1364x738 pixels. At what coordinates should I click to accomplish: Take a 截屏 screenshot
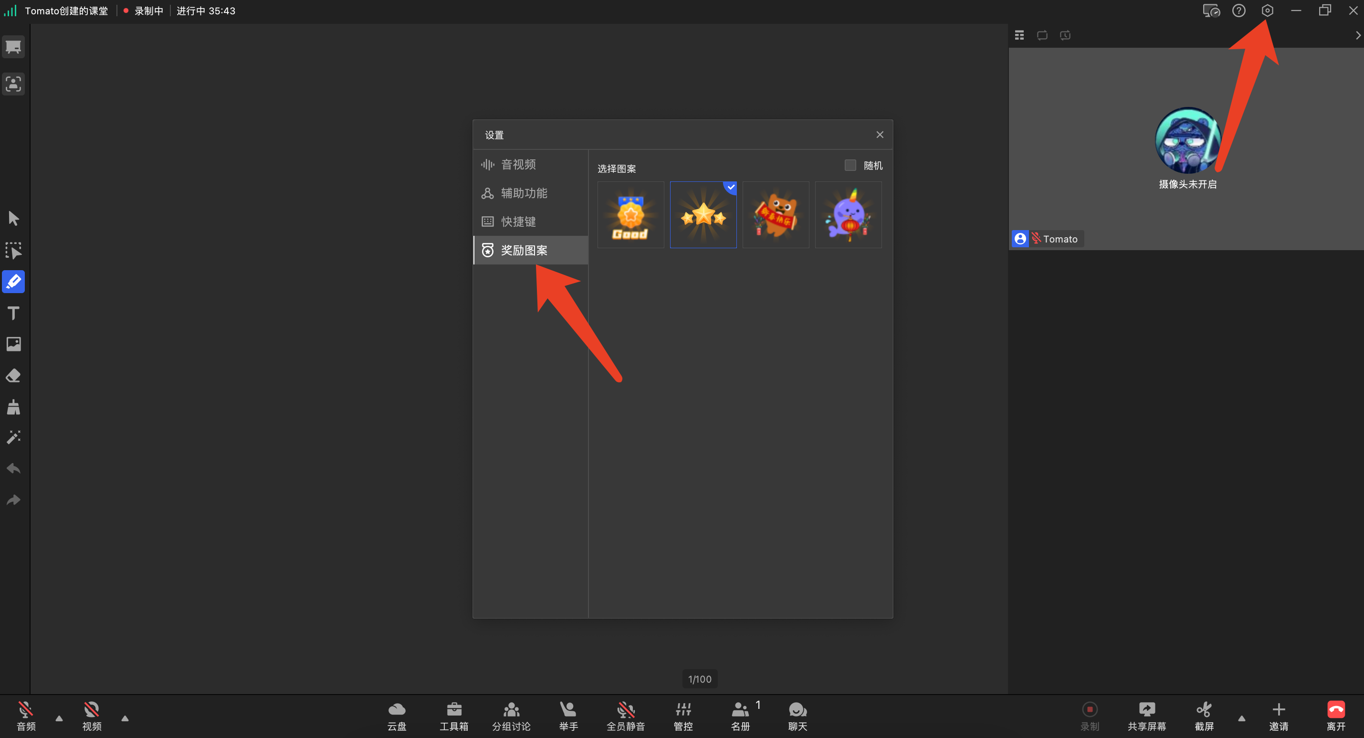tap(1204, 716)
